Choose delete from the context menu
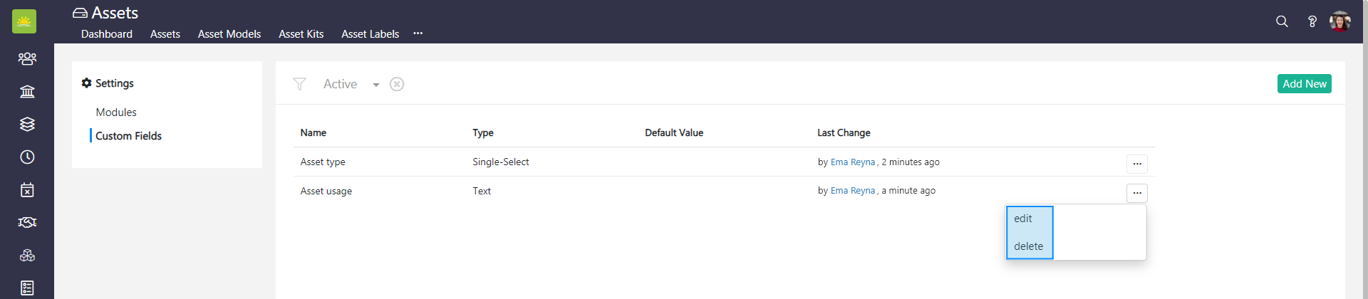The image size is (1368, 299). (1028, 246)
